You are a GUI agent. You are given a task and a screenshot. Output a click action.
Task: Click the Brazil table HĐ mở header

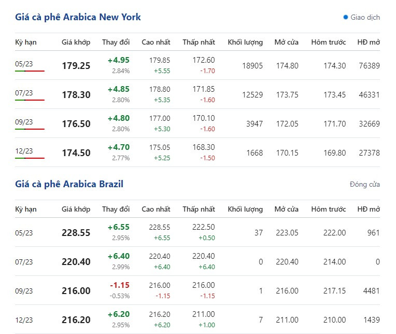[369, 209]
